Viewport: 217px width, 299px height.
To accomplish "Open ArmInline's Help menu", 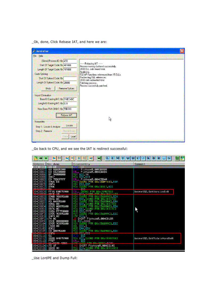I will pyautogui.click(x=41, y=56).
